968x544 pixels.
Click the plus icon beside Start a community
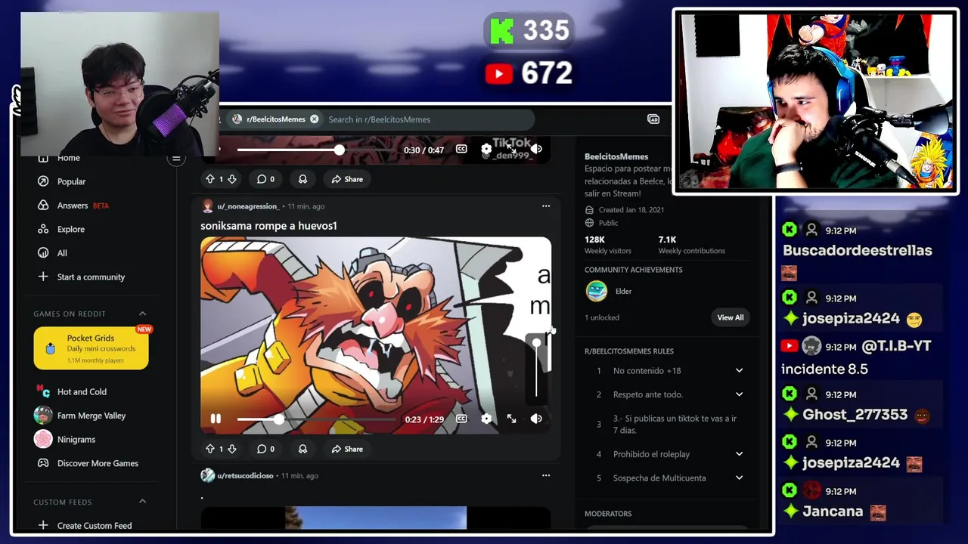coord(43,277)
